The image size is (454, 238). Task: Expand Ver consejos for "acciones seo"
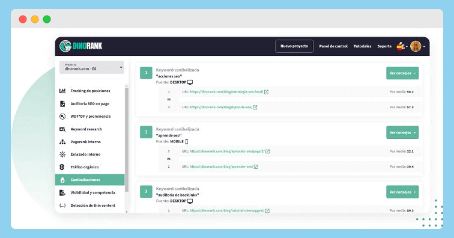pos(402,73)
